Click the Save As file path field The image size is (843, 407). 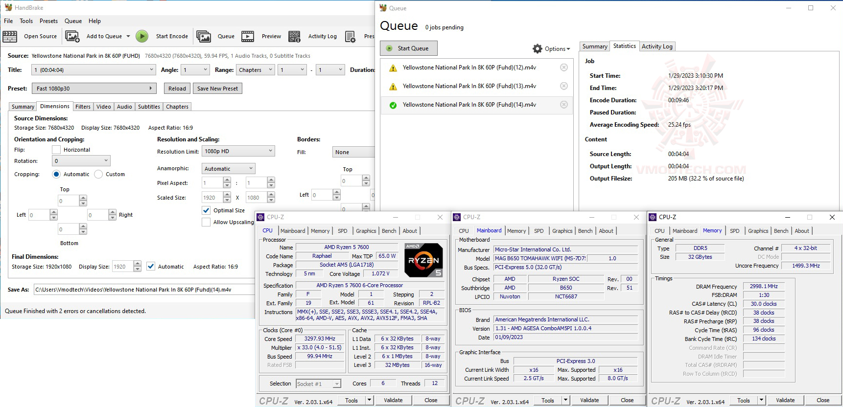[x=144, y=290]
